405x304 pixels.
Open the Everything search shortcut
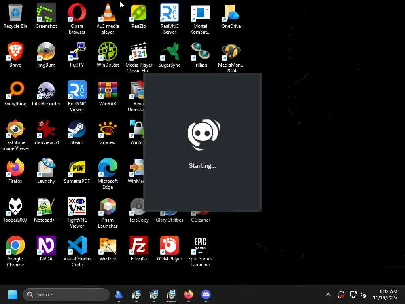point(15,93)
